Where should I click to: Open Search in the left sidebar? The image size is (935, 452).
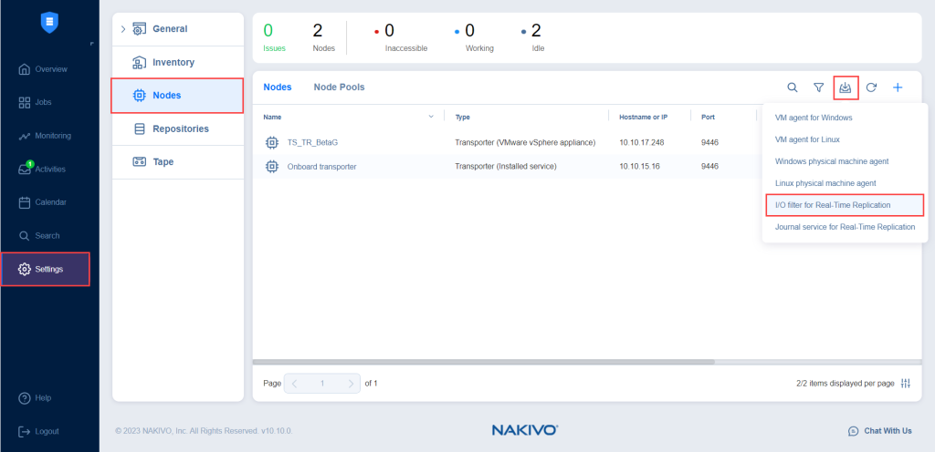pos(39,235)
